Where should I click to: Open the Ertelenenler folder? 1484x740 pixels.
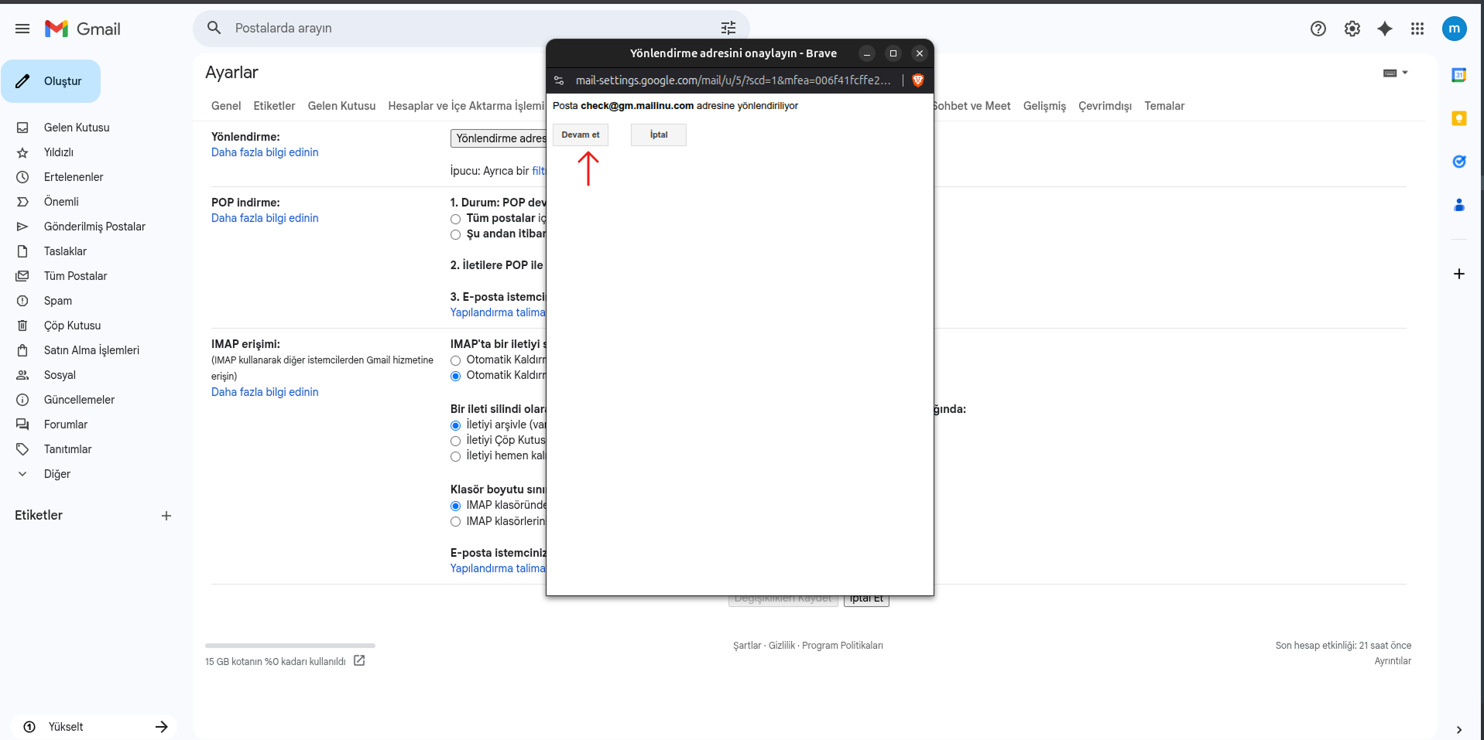coord(74,177)
